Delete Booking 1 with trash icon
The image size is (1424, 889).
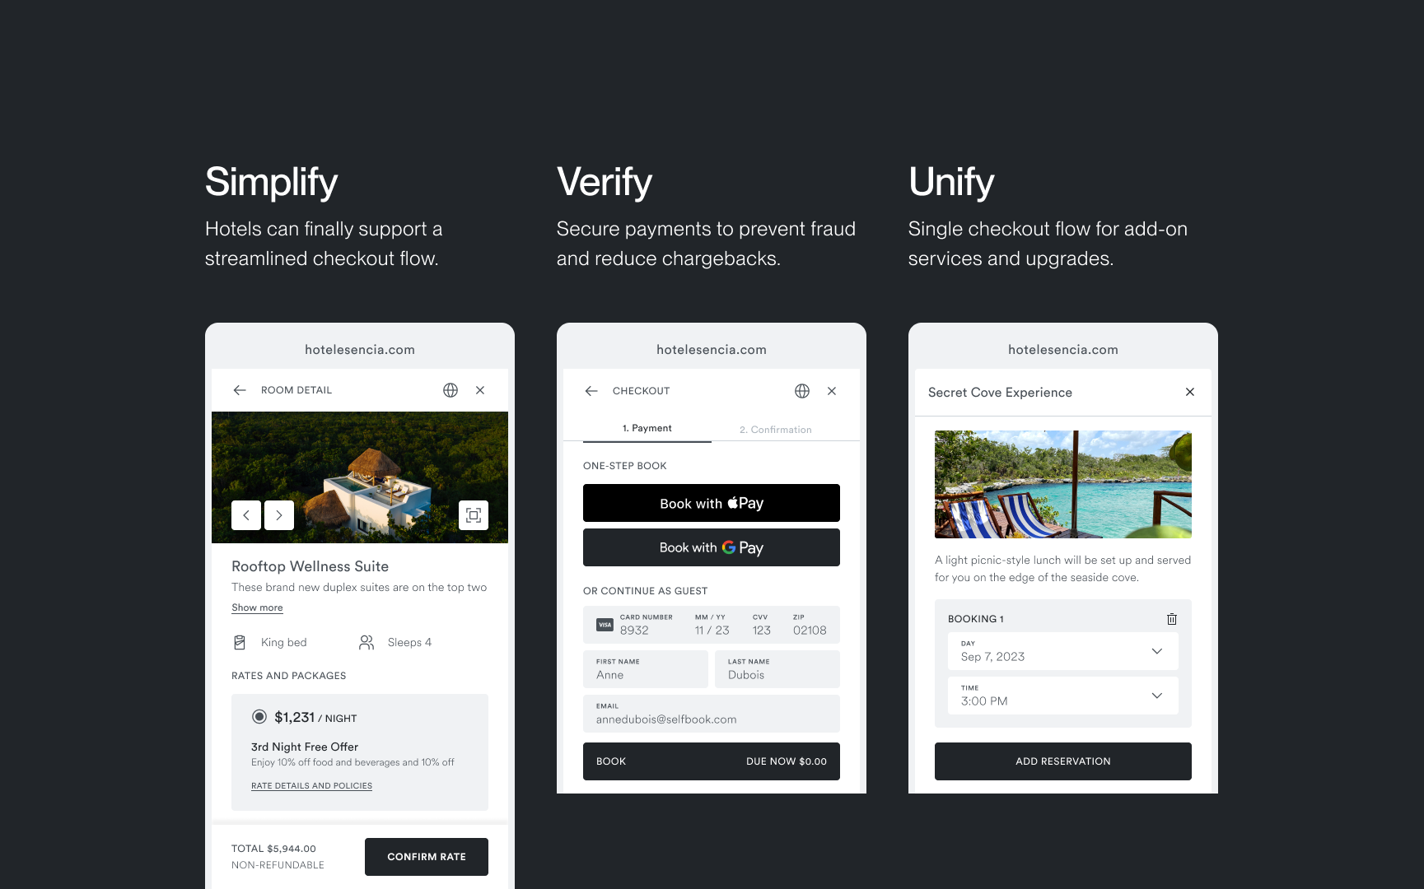1172,619
